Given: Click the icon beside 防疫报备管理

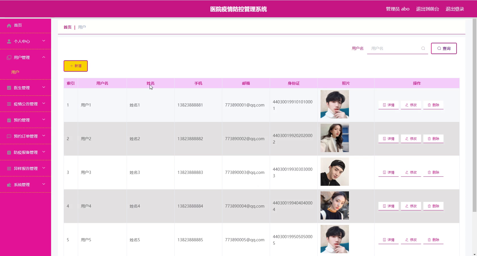Looking at the screenshot, I should [9, 152].
